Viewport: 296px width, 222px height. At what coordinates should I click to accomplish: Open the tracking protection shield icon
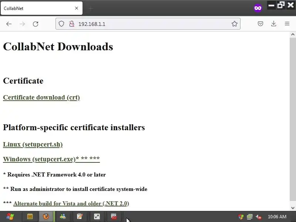click(61, 24)
